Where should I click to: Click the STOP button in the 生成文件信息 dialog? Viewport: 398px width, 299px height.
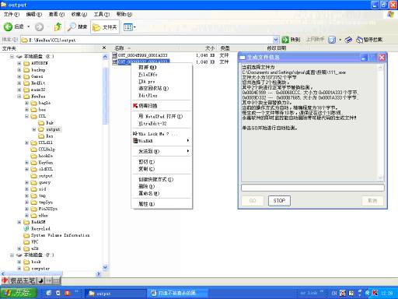[279, 201]
